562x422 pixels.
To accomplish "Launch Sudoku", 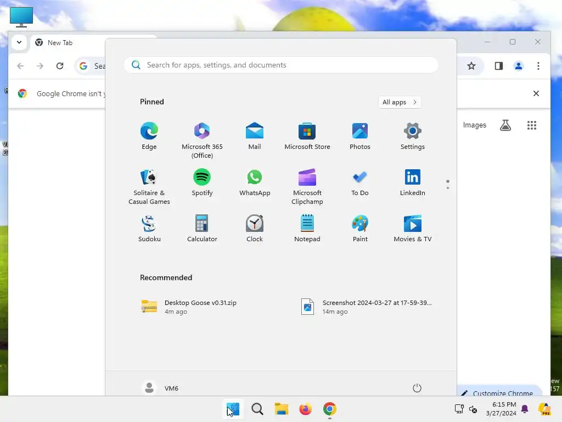I will [149, 229].
